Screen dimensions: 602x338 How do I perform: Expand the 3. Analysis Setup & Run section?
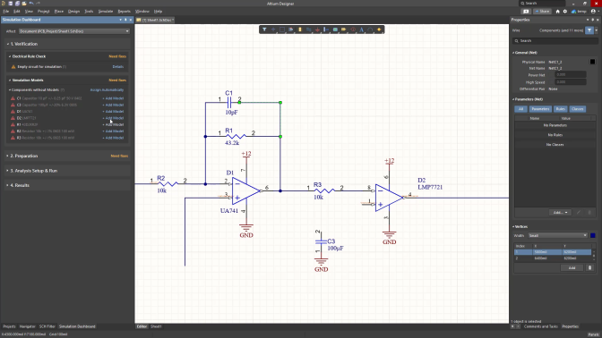pyautogui.click(x=8, y=171)
